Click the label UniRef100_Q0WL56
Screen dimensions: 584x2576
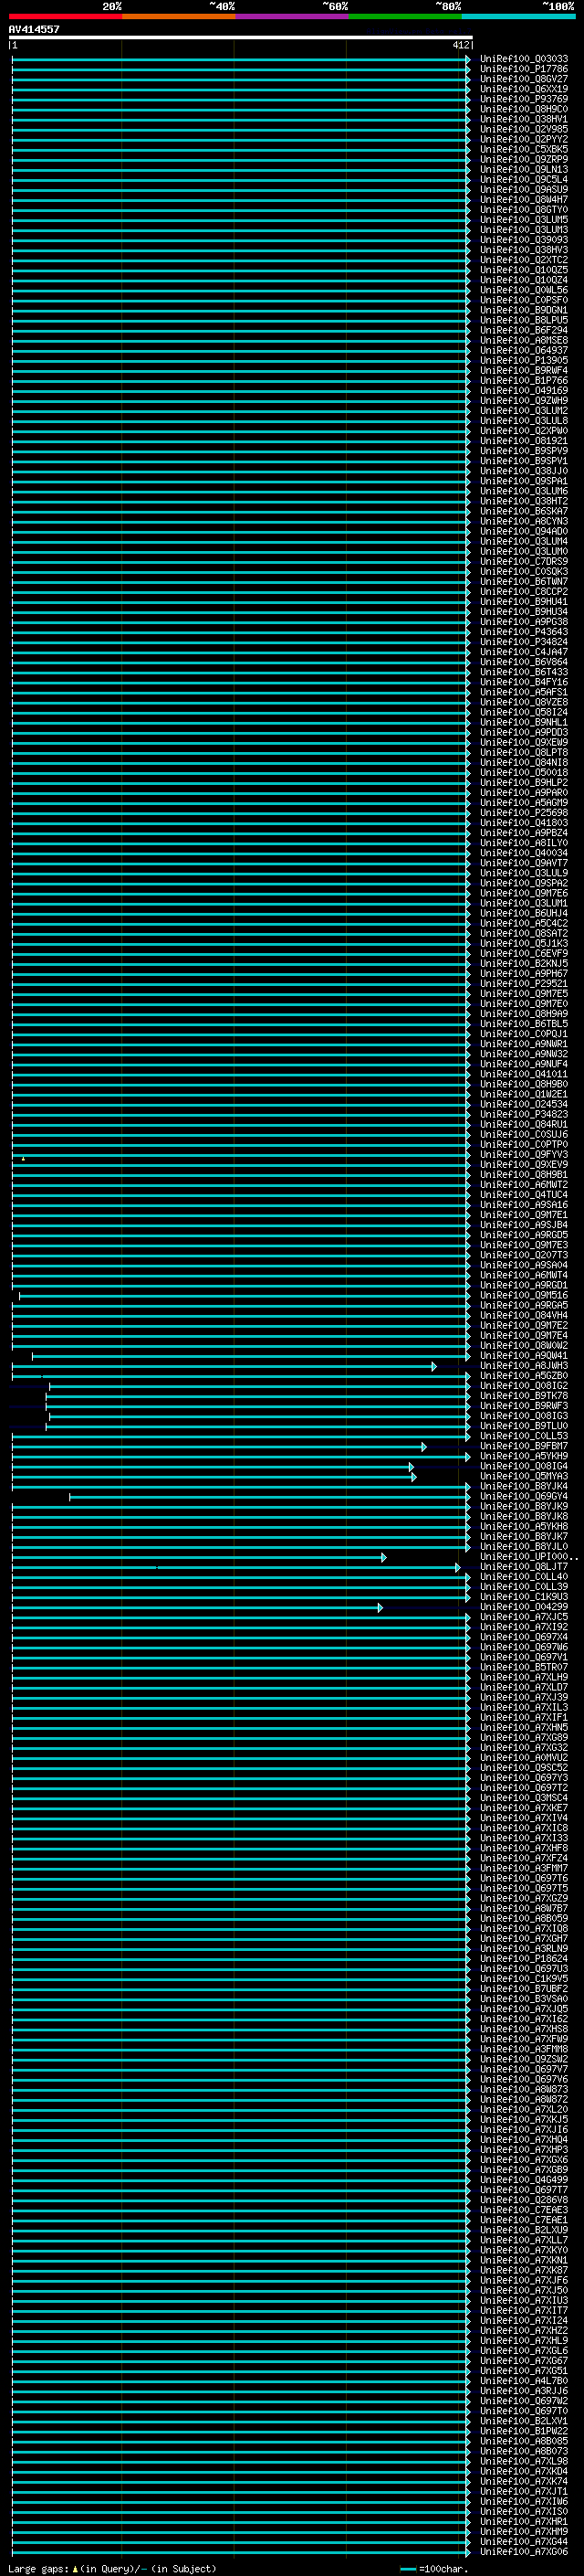click(523, 290)
